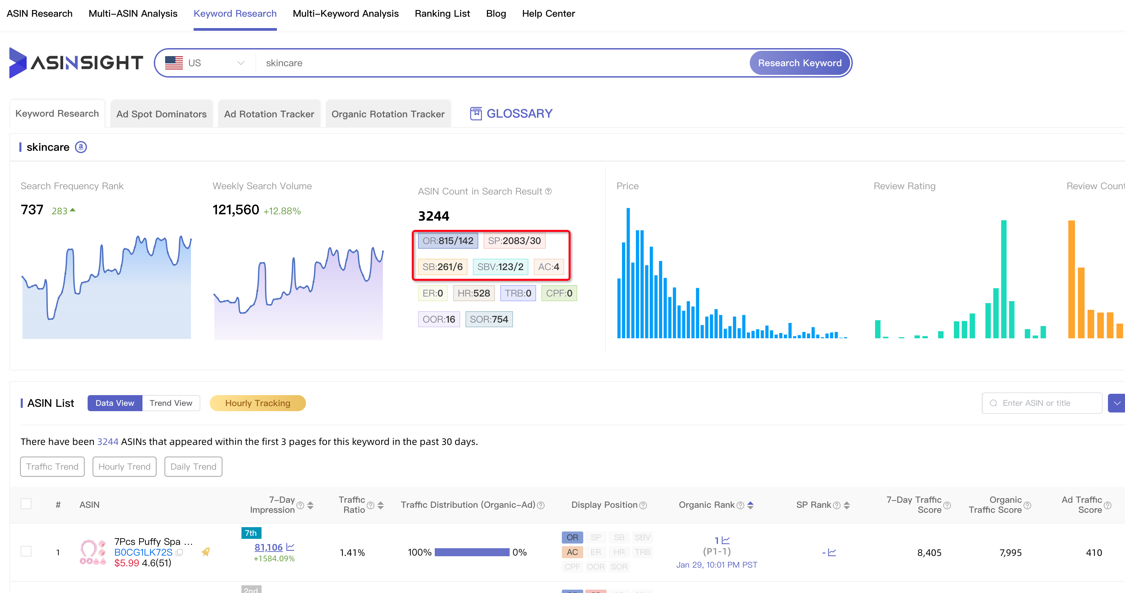
Task: Toggle the HR:528 tag
Action: click(x=474, y=293)
